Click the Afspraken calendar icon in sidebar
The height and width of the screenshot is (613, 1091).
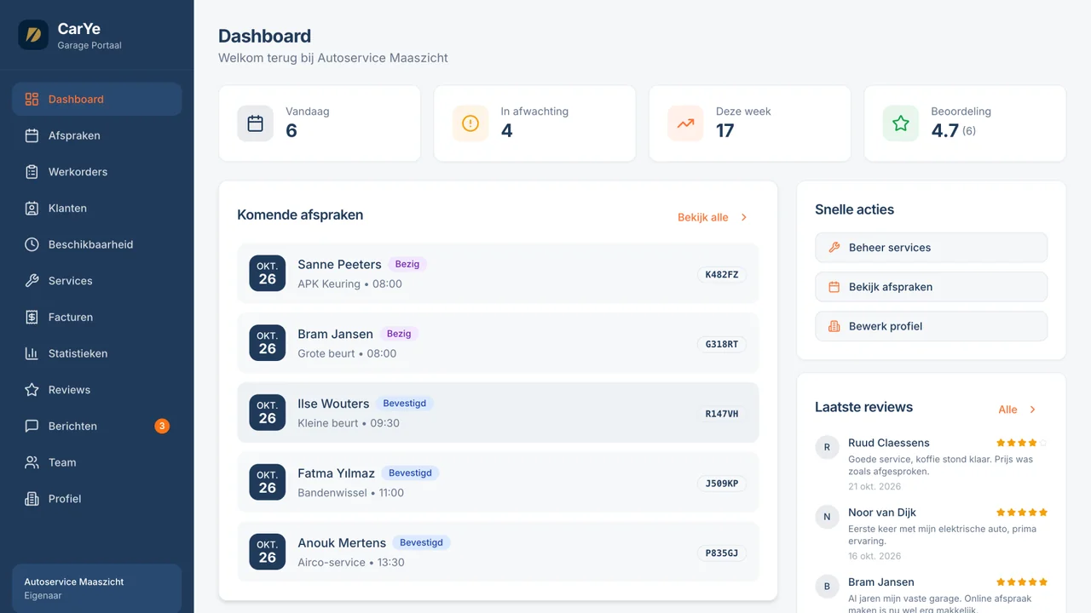tap(32, 135)
